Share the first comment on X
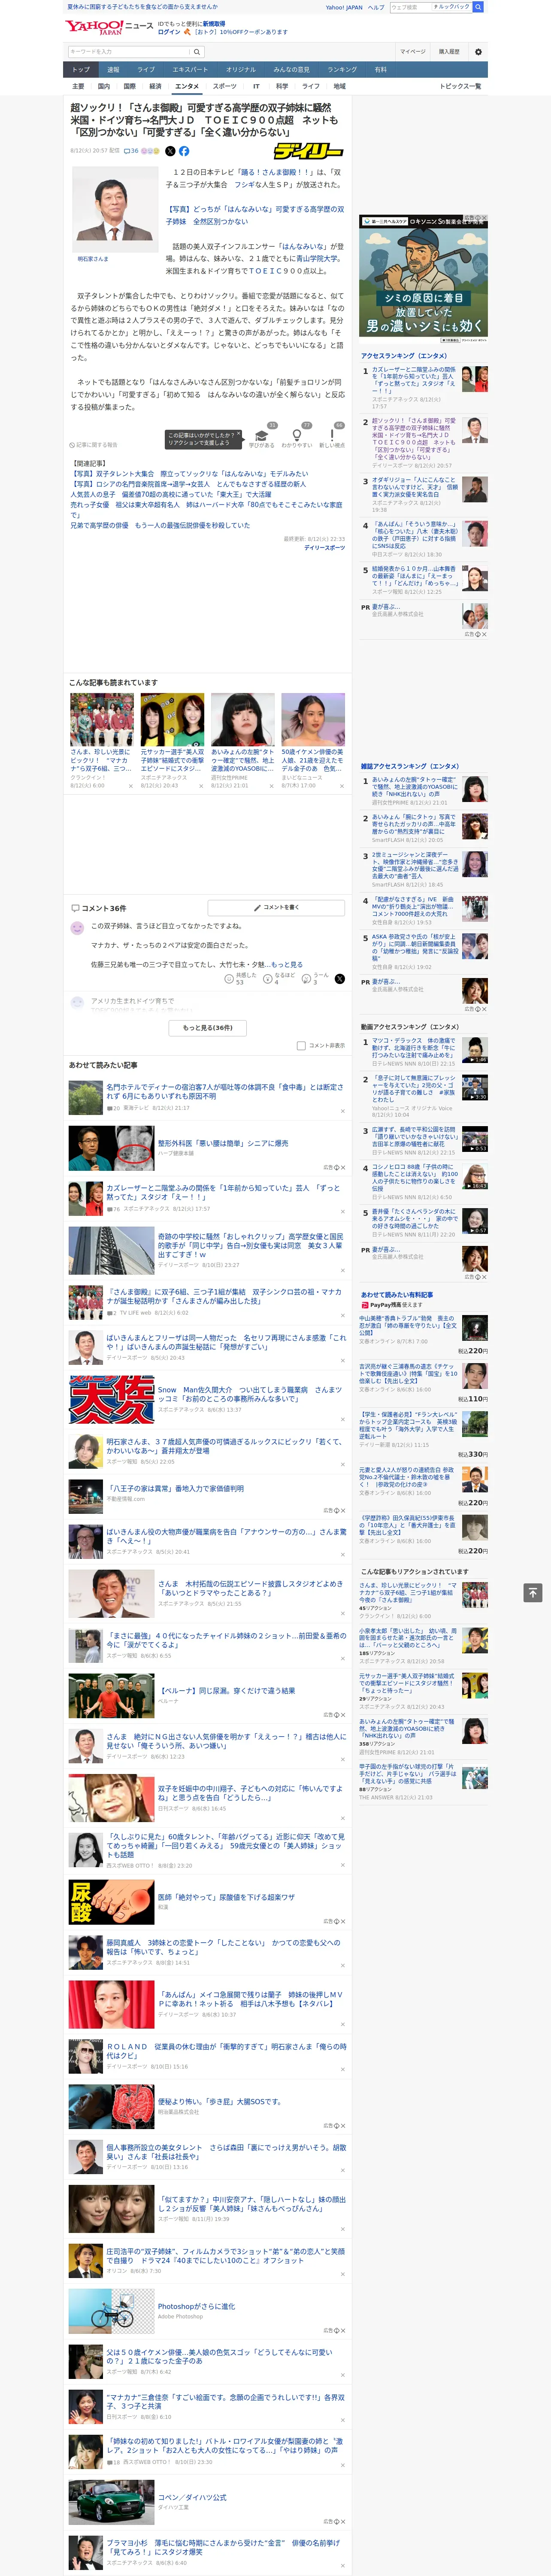 click(339, 979)
